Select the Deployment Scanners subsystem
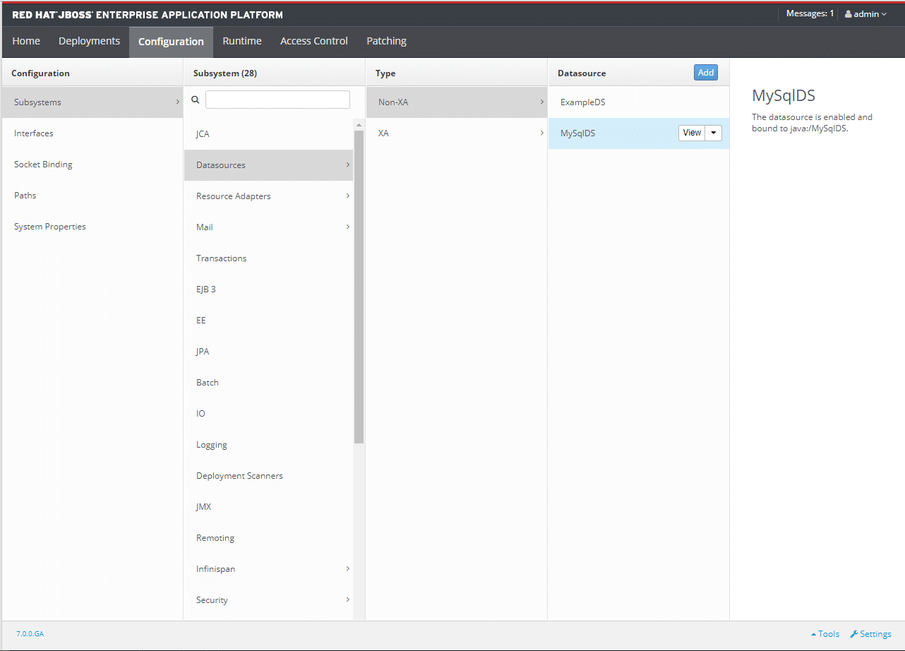Image resolution: width=905 pixels, height=651 pixels. pyautogui.click(x=268, y=476)
